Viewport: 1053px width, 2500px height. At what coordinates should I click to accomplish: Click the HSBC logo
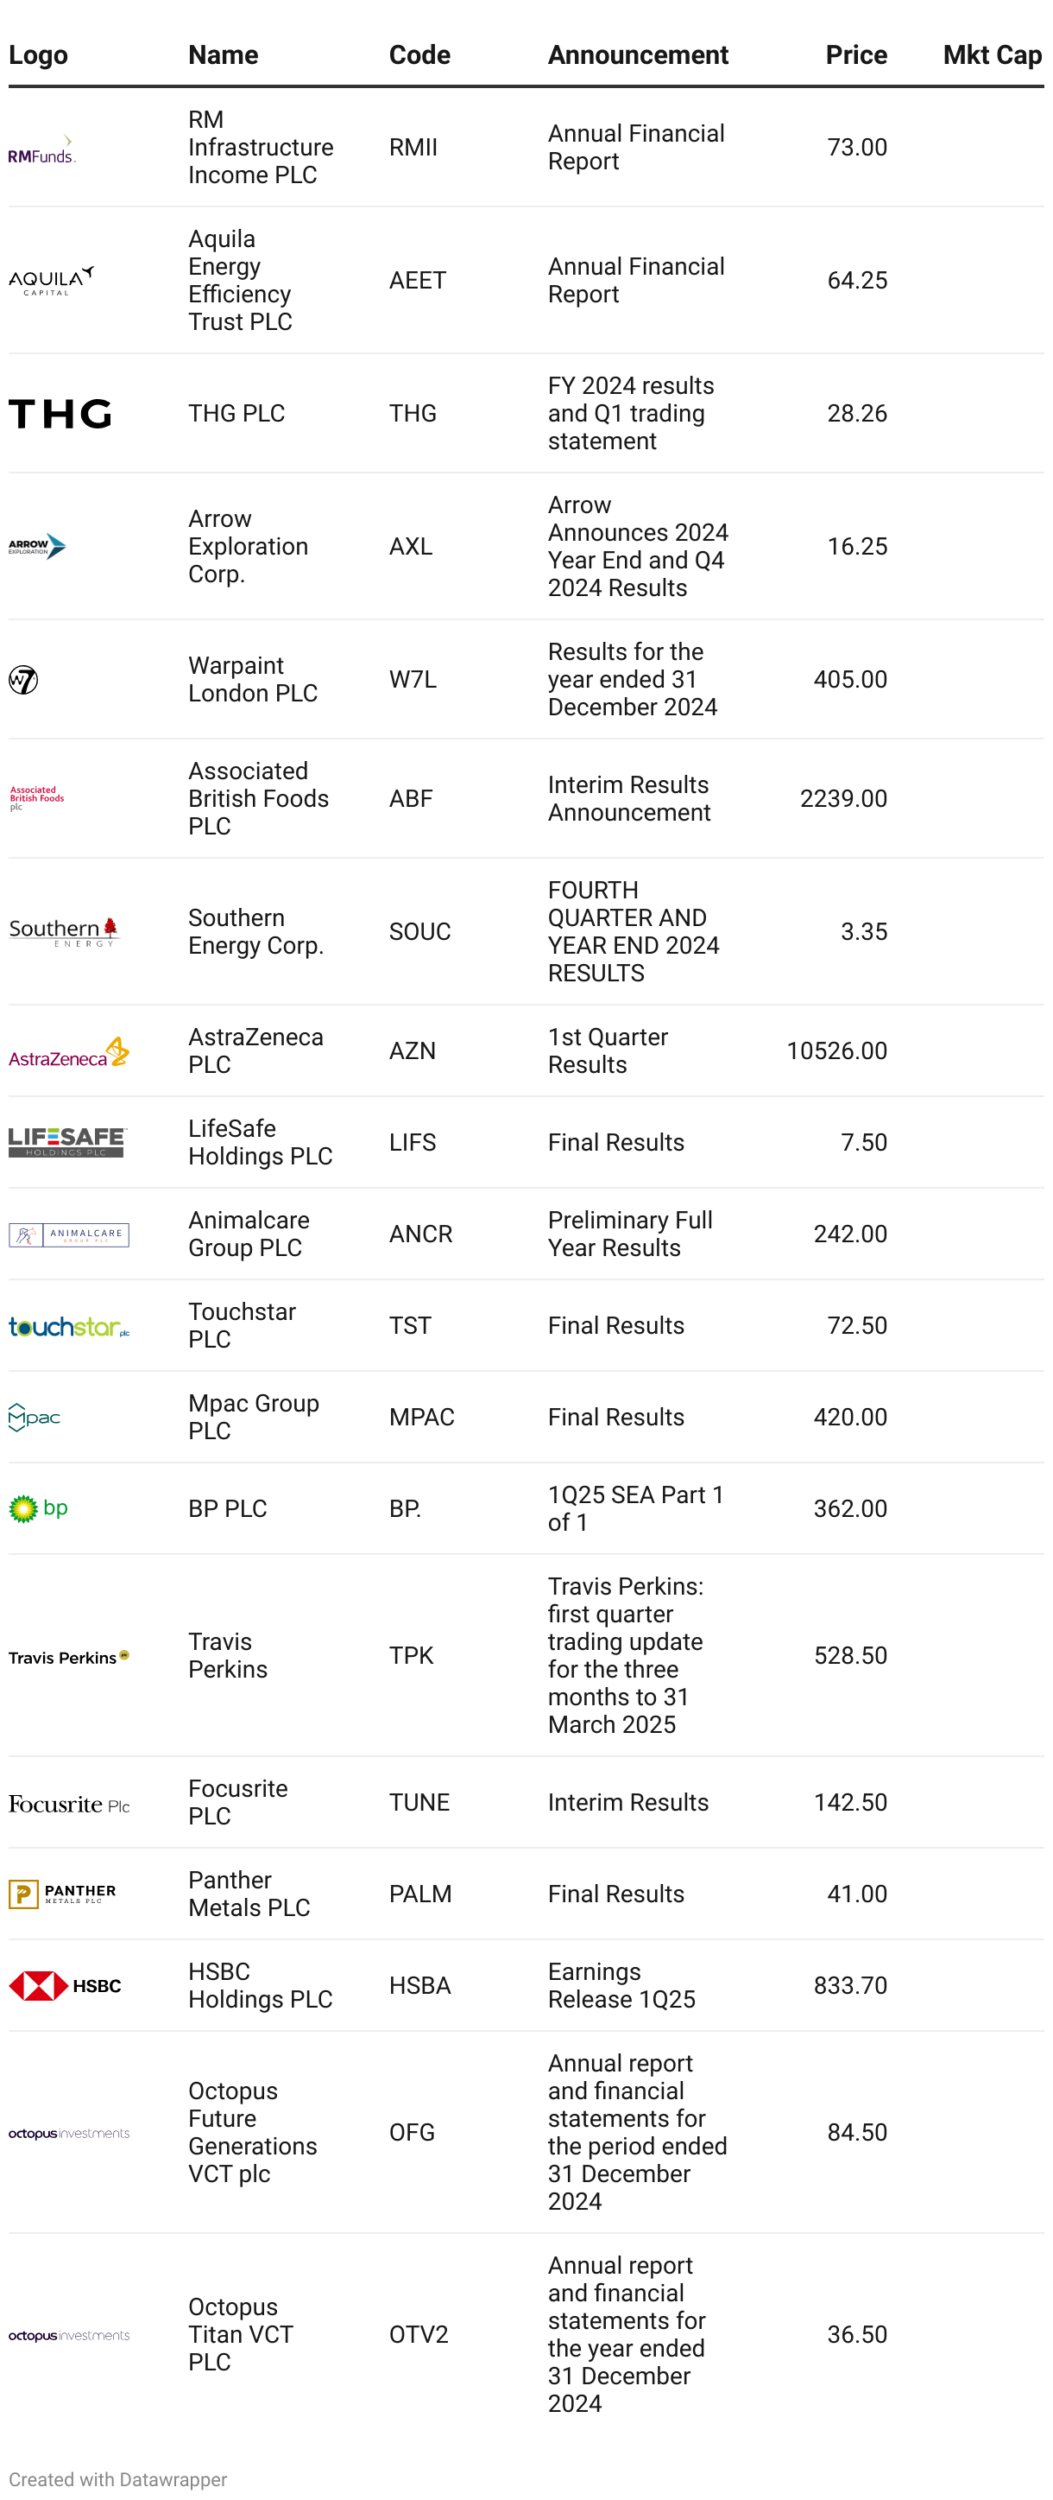[65, 1986]
